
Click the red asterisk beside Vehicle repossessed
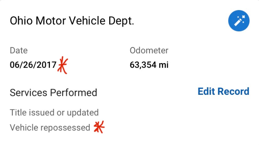pyautogui.click(x=99, y=127)
